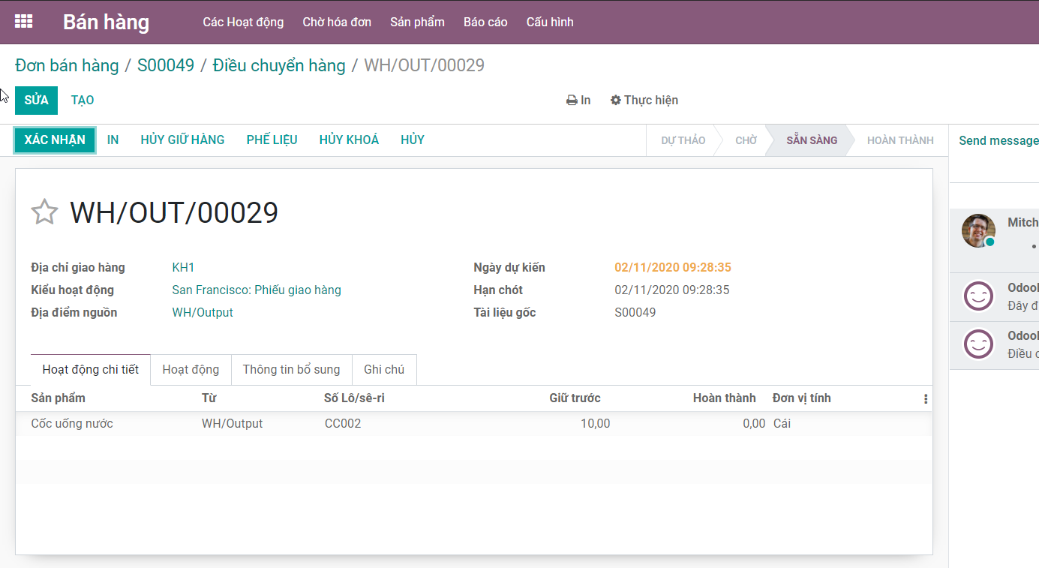Expand the Cấu hình menu
1039x568 pixels.
pos(550,23)
